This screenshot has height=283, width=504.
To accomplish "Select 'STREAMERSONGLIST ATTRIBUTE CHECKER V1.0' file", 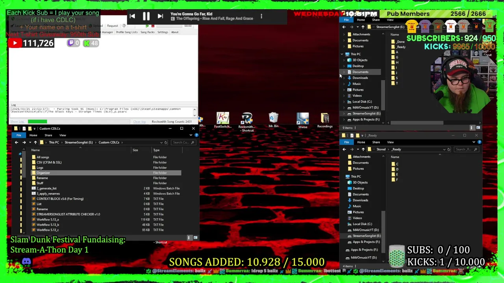I will 68,214.
